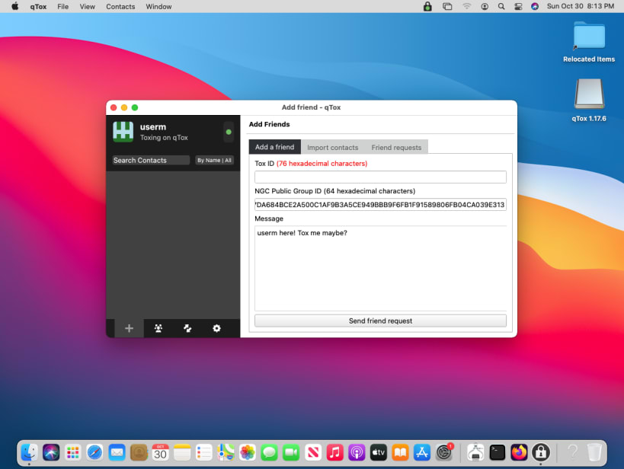The width and height of the screenshot is (624, 469).
Task: Click the Toxing on qTox status message
Action: [x=164, y=138]
